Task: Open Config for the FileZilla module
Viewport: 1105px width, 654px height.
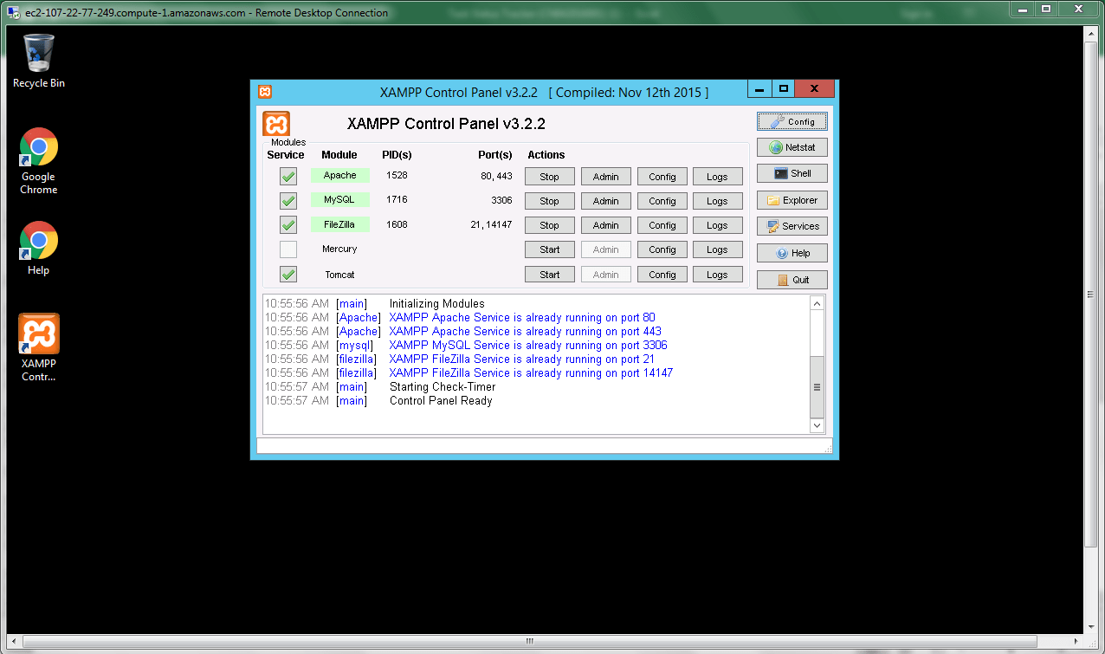Action: coord(662,225)
